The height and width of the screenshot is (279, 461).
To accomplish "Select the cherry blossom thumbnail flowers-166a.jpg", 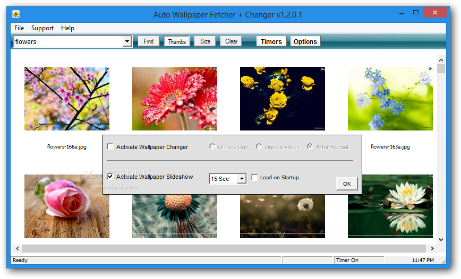I will click(x=67, y=99).
